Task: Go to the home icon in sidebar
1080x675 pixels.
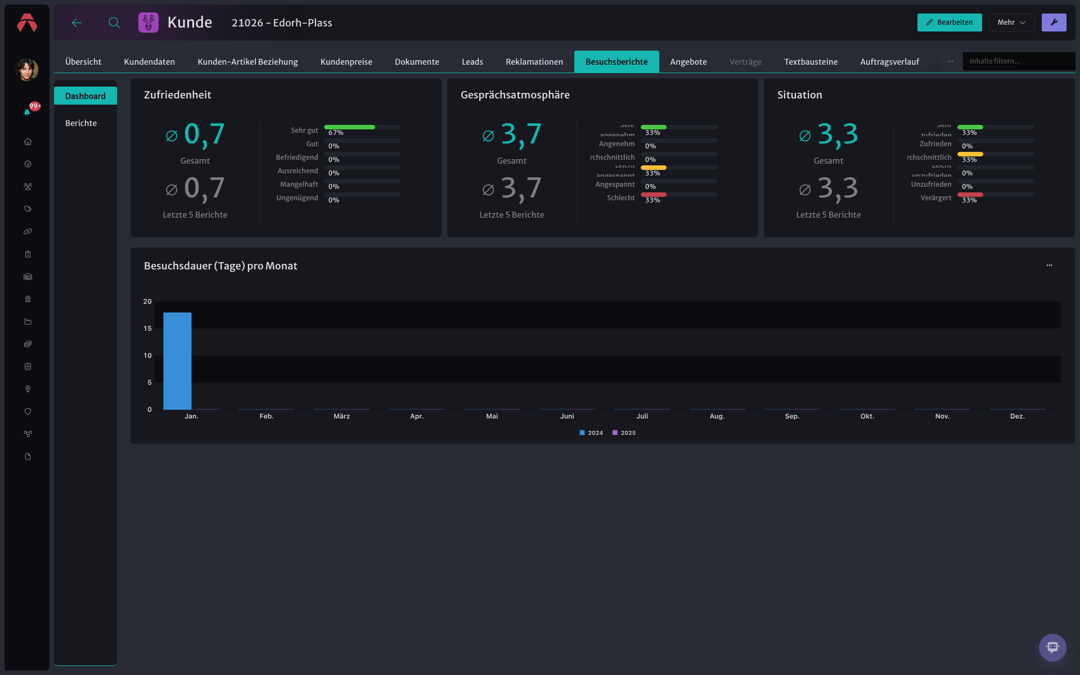Action: 28,142
